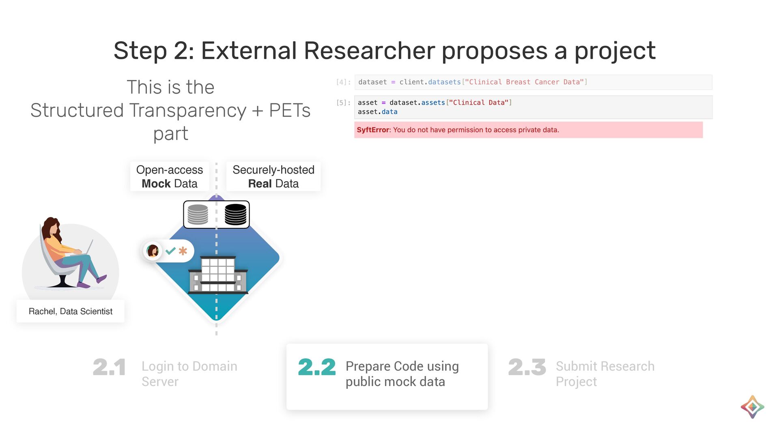Click the hospital building icon
This screenshot has width=779, height=438.
coord(218,275)
